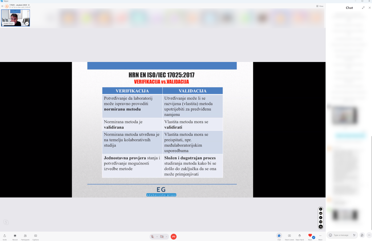The width and height of the screenshot is (372, 241).
Task: Close the Chat side panel
Action: point(369,8)
